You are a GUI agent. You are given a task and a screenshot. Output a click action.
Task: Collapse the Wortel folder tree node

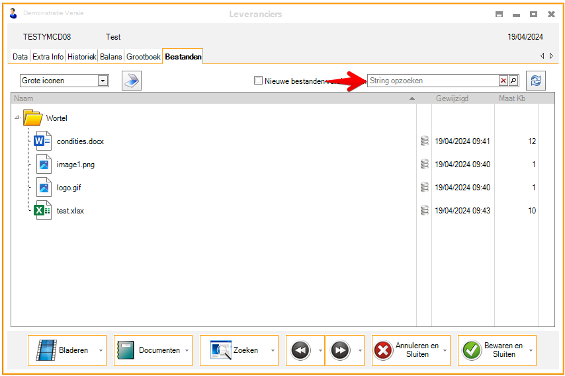pos(17,118)
